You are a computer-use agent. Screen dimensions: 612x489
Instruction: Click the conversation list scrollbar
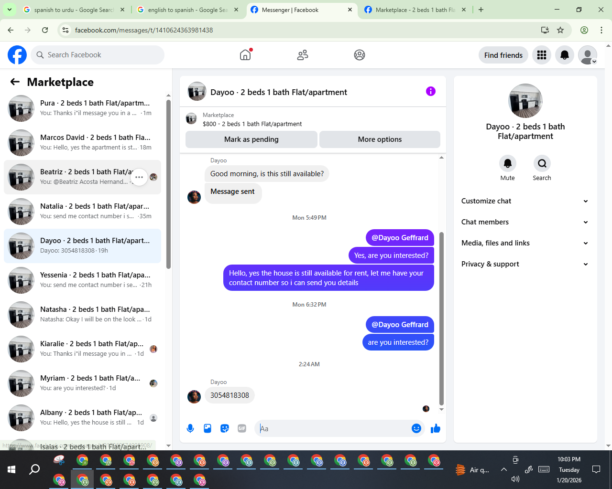(168, 184)
